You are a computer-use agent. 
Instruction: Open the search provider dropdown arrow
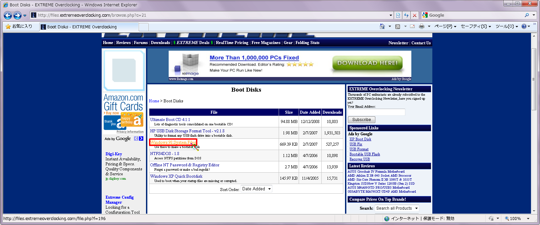coord(534,15)
